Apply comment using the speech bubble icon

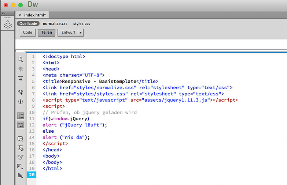point(21,139)
